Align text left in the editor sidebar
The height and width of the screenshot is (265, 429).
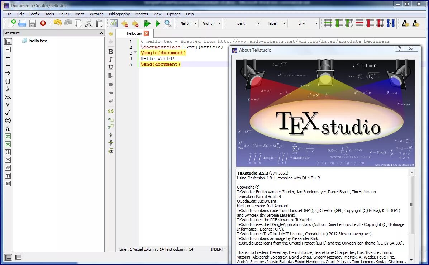point(111,75)
